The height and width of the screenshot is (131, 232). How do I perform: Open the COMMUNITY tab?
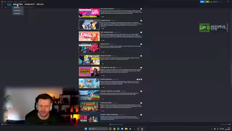click(x=30, y=4)
